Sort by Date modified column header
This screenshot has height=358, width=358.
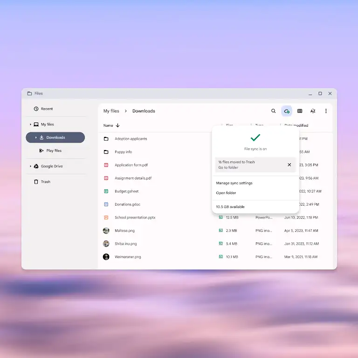296,125
